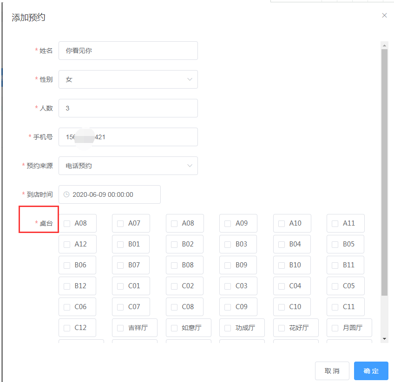The width and height of the screenshot is (394, 382).
Task: Select table B10 checkbox
Action: pos(282,265)
